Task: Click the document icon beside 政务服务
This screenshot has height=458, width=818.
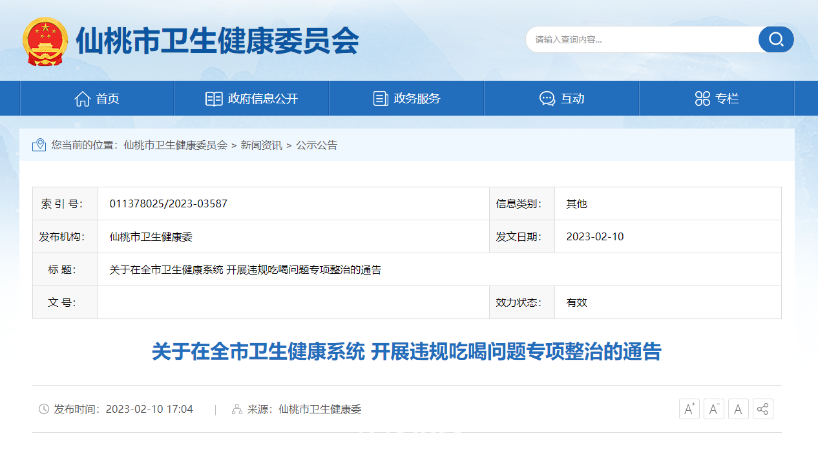Action: click(x=381, y=99)
